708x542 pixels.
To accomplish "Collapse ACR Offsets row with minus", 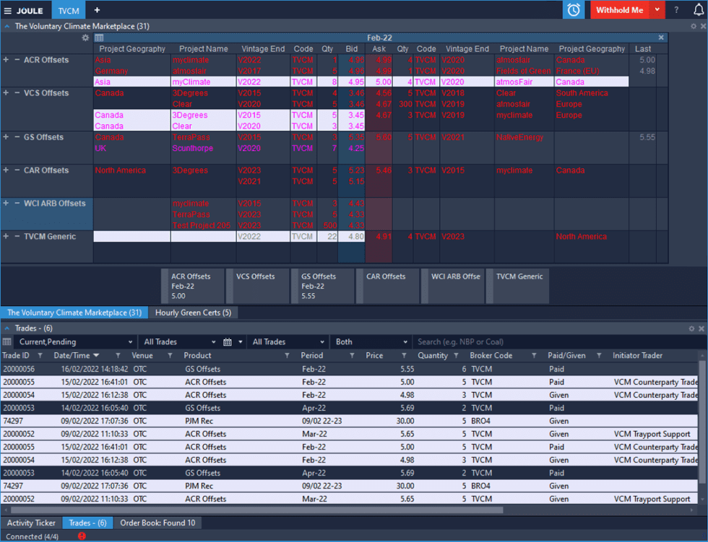I will (17, 60).
